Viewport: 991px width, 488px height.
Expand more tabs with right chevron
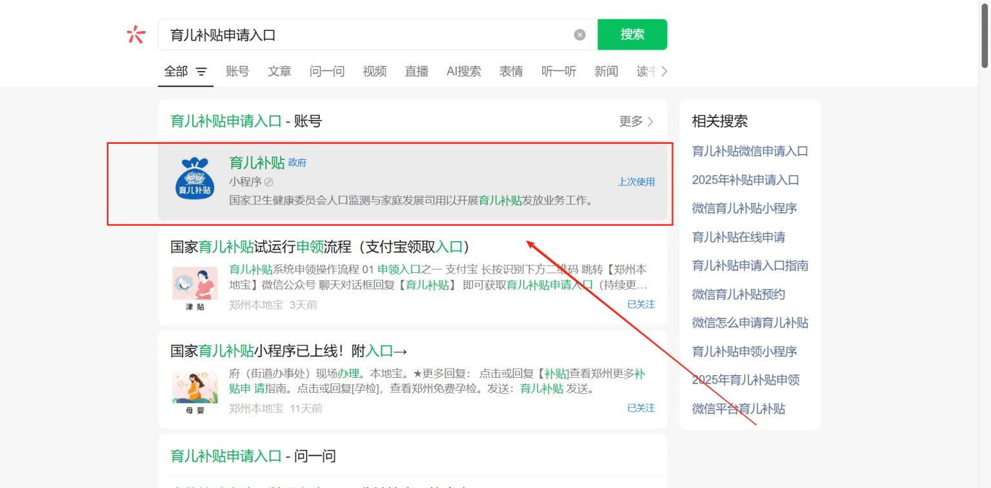click(664, 71)
